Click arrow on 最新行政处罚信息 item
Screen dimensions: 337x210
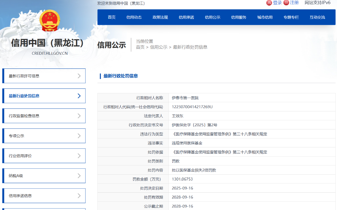click(79, 96)
